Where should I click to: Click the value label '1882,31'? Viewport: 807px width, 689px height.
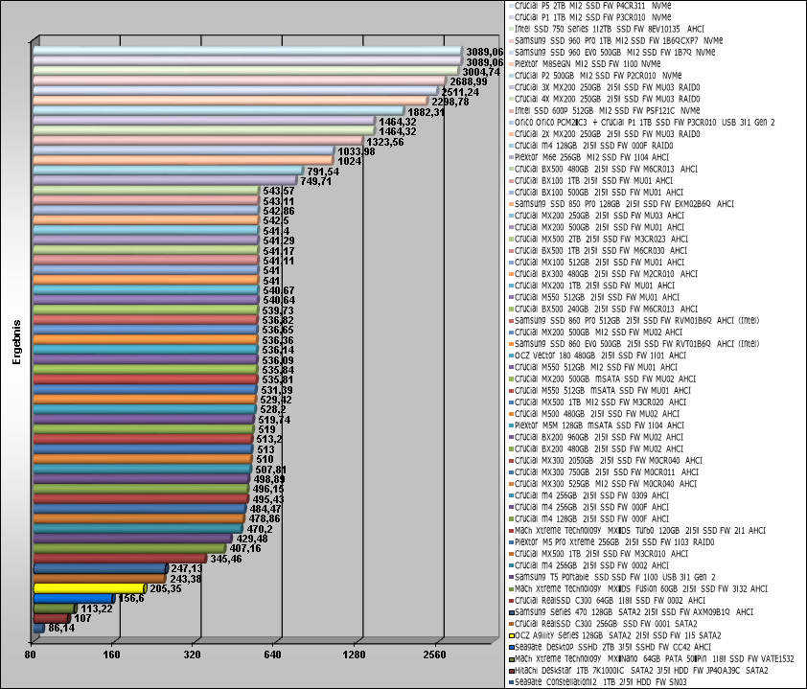(426, 112)
